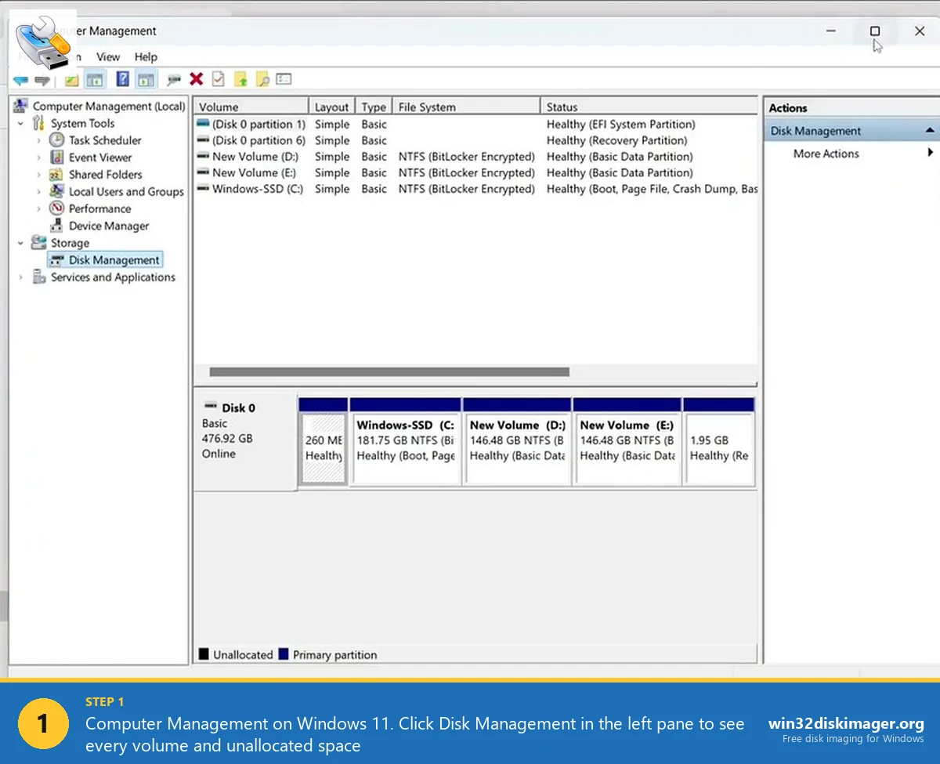Click the Task Scheduler clock icon
Viewport: 940px width, 764px height.
tap(56, 140)
